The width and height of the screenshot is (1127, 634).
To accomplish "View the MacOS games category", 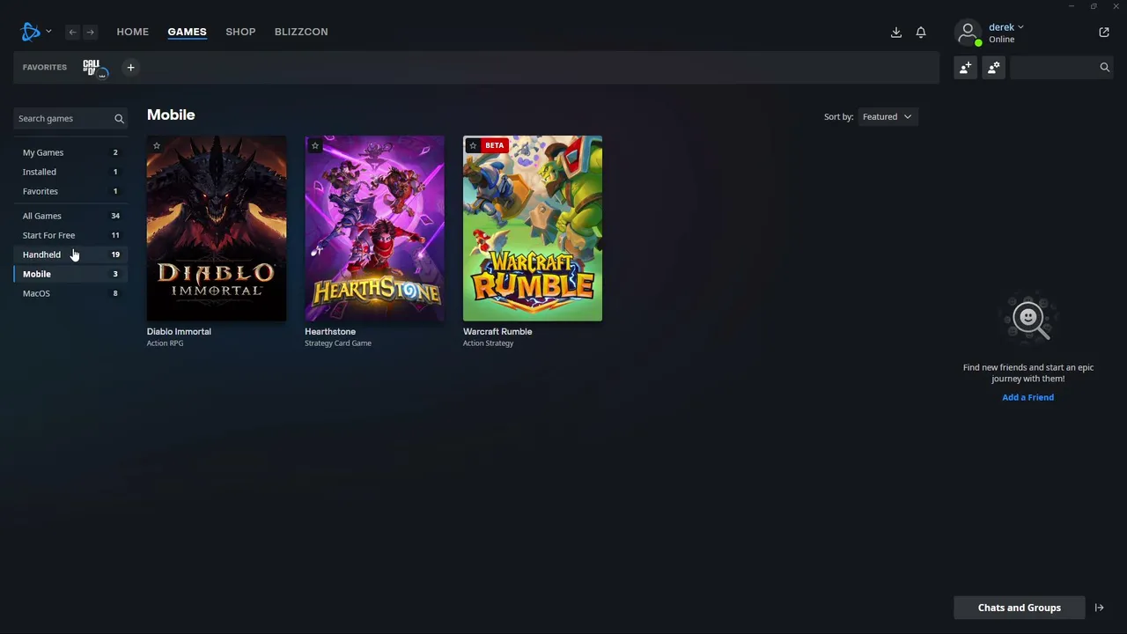I will (x=70, y=293).
